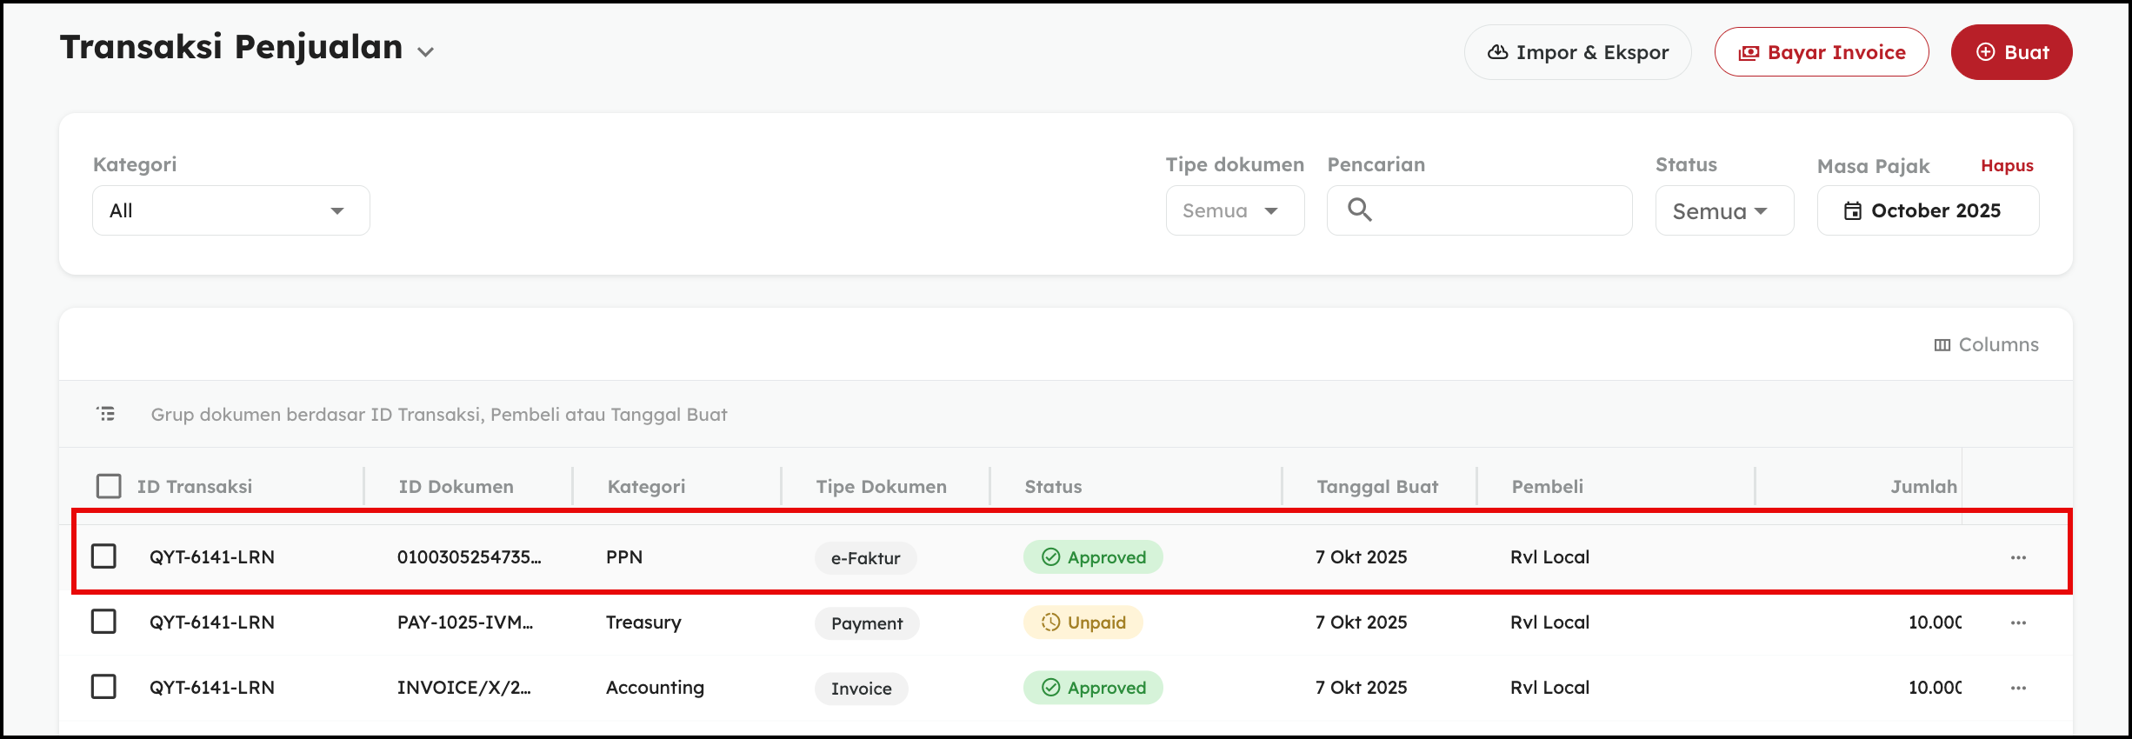The height and width of the screenshot is (739, 2132).
Task: Click the calendar icon in Masa Pajak
Action: click(1853, 210)
